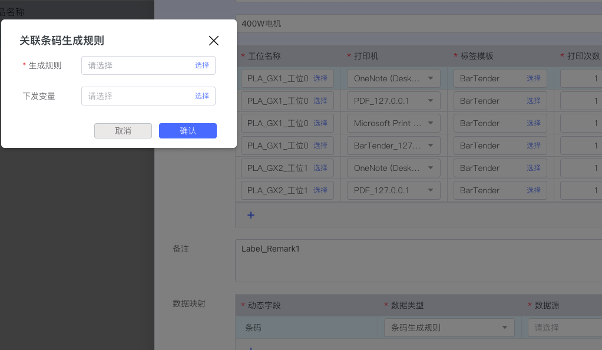This screenshot has height=350, width=602.
Task: Confirm dialog with 确认 button
Action: click(187, 131)
